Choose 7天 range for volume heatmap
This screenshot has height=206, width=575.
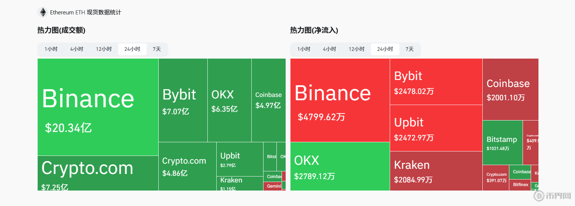point(157,49)
